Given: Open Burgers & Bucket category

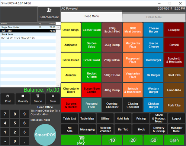Looking at the screenshot, I should tap(71, 105).
